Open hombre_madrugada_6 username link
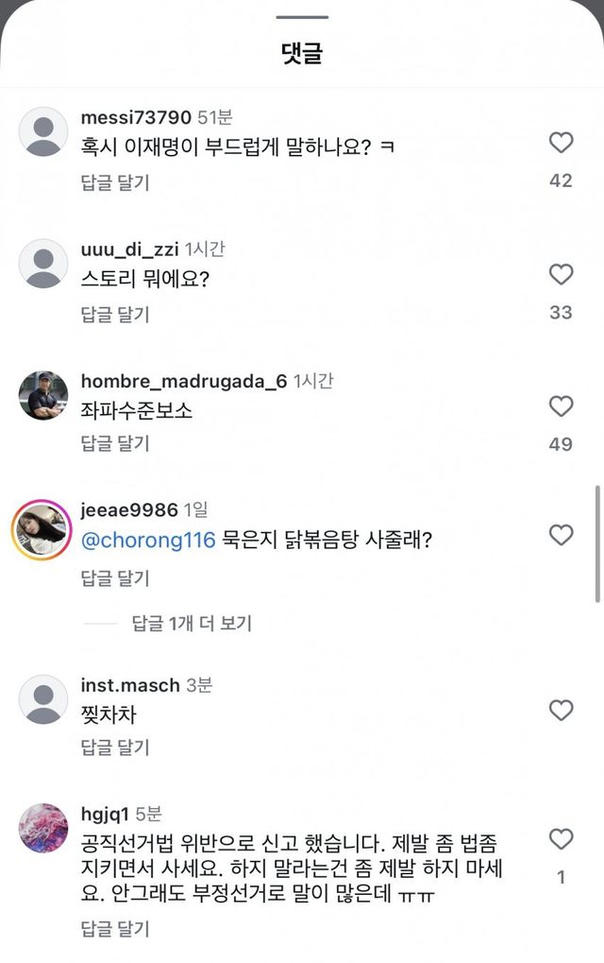Screen dimensions: 604x963 183,382
